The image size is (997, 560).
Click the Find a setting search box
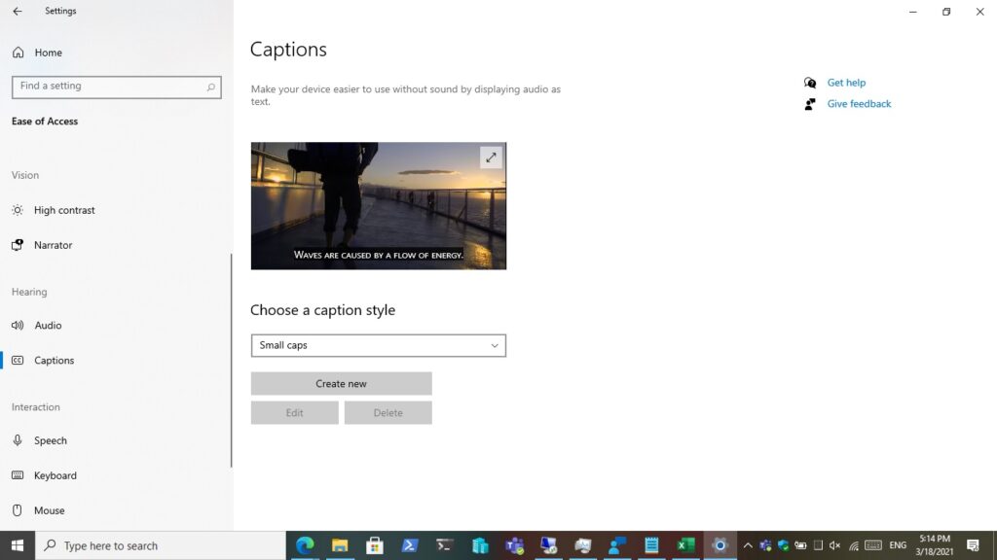pos(110,87)
